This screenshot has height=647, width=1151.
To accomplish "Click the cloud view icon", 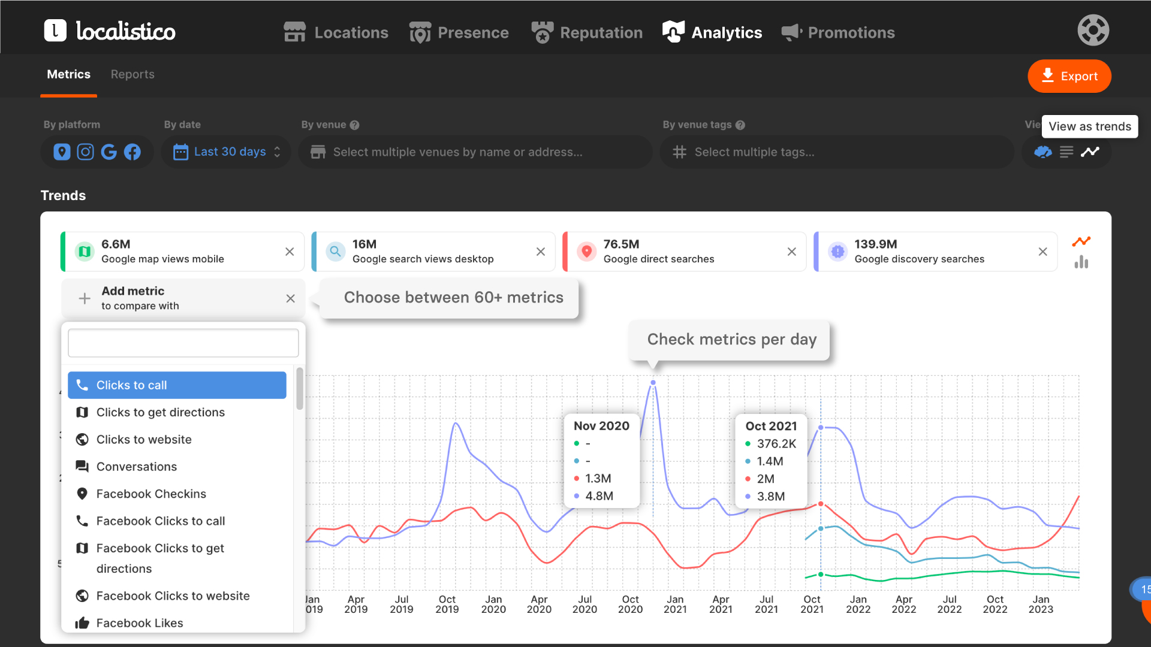I will coord(1043,152).
